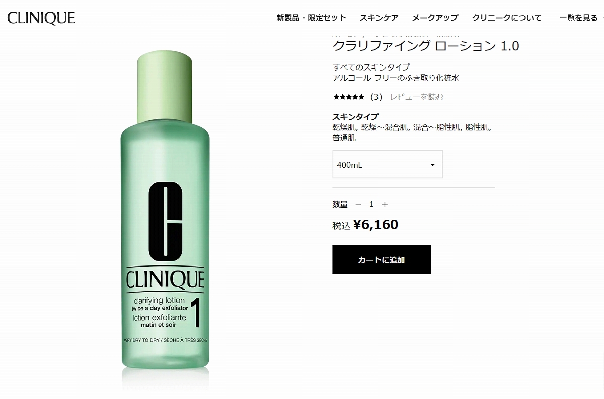
Task: Click the quantity value 1
Action: pyautogui.click(x=371, y=204)
